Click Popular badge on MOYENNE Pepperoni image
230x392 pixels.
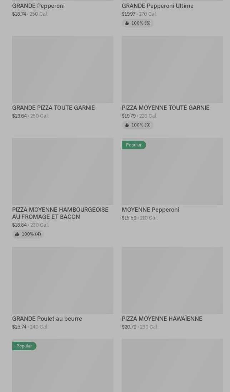coord(134,145)
